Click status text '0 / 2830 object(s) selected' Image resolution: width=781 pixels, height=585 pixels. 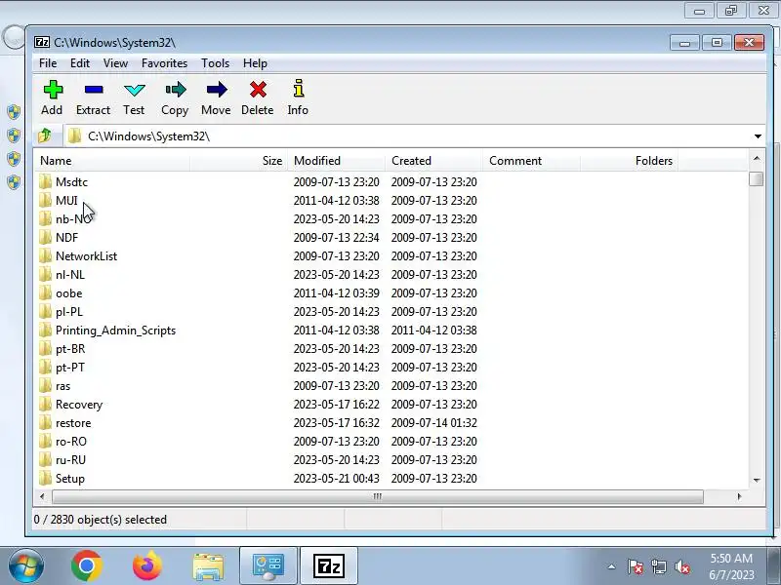coord(101,520)
